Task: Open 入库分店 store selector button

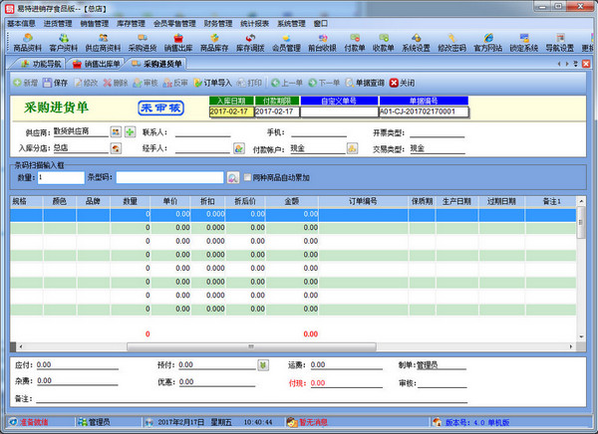Action: coord(116,148)
